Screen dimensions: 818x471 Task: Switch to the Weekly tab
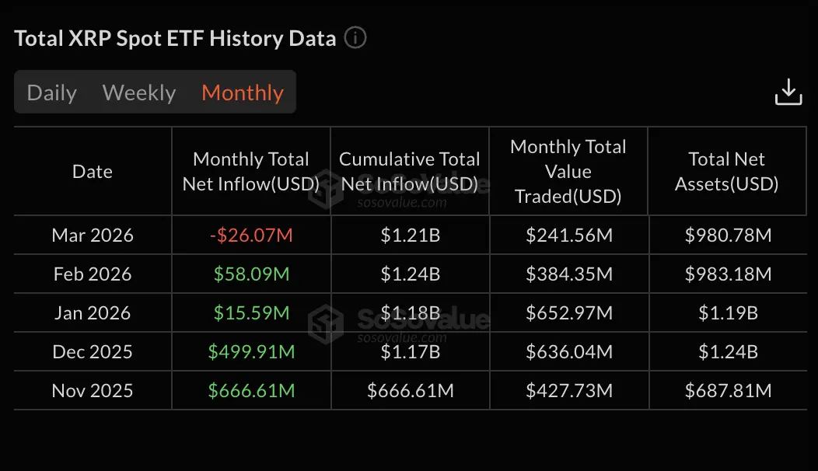click(139, 92)
